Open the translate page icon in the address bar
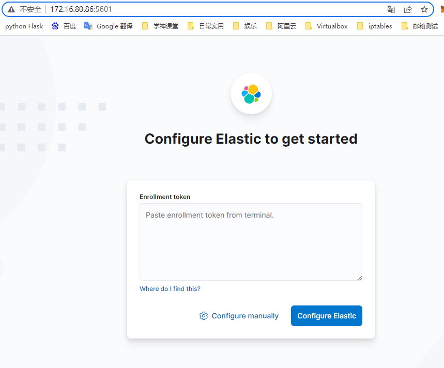 pos(391,9)
